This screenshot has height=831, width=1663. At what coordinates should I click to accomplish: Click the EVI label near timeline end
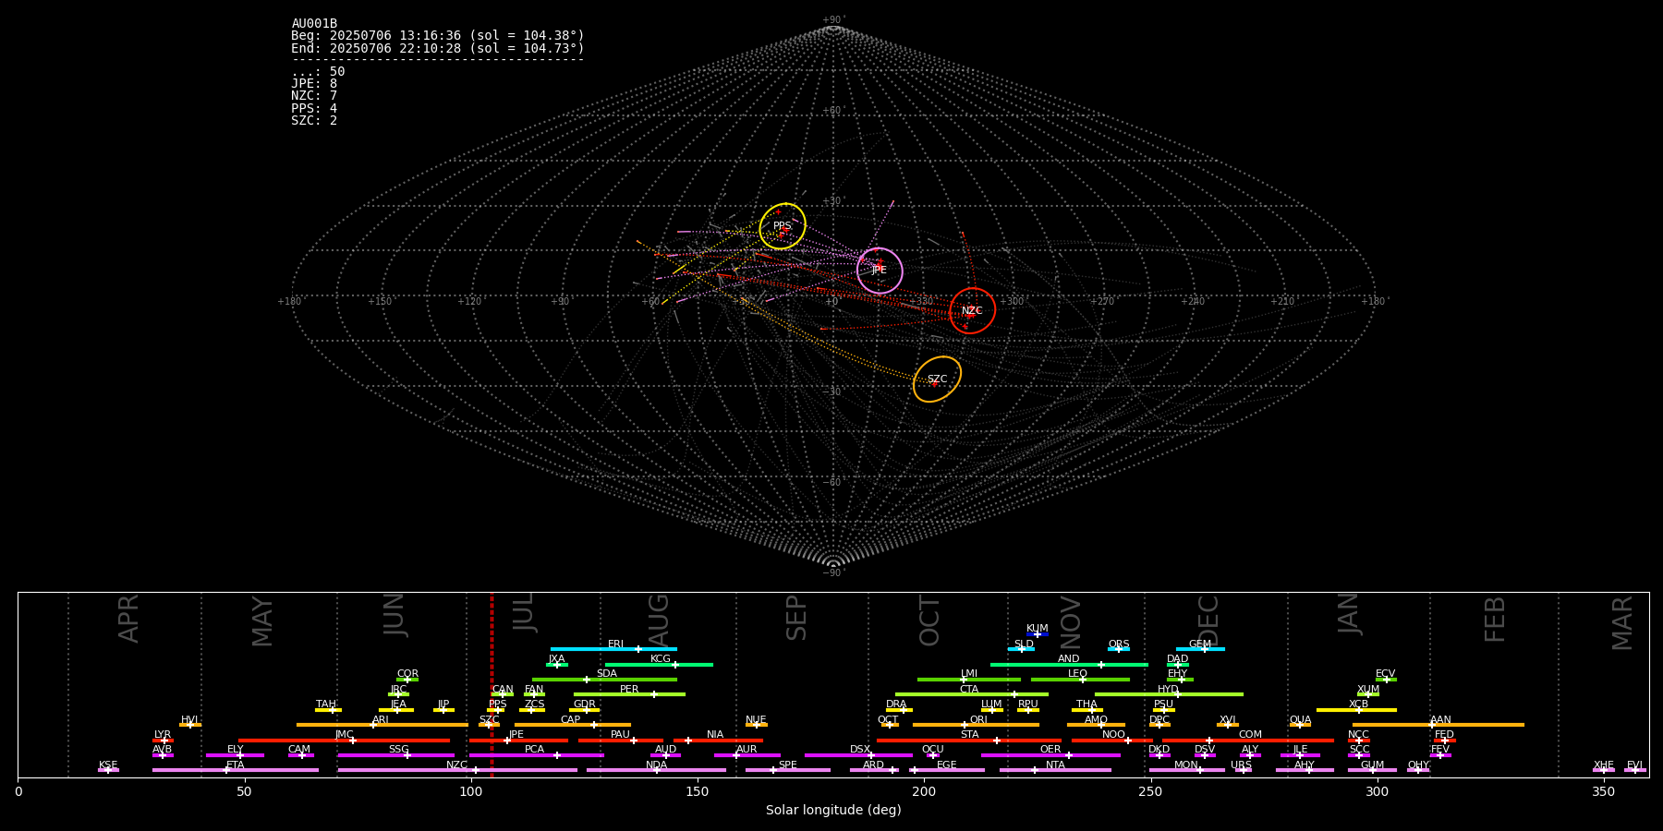[1634, 765]
